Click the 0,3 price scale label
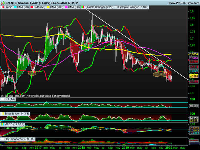This screenshot has height=150, width=200. [x=191, y=93]
